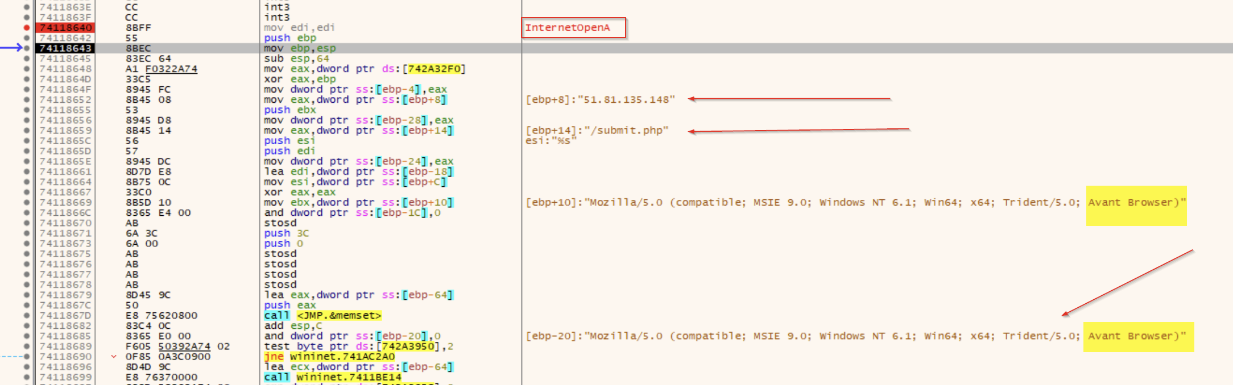Click opcode bytes "E8 76370000"
This screenshot has height=385, width=1233.
pyautogui.click(x=162, y=377)
